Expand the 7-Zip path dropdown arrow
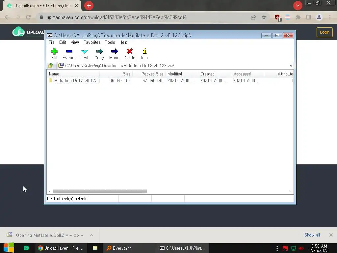Screen dimensions: 337x253 [x=291, y=66]
